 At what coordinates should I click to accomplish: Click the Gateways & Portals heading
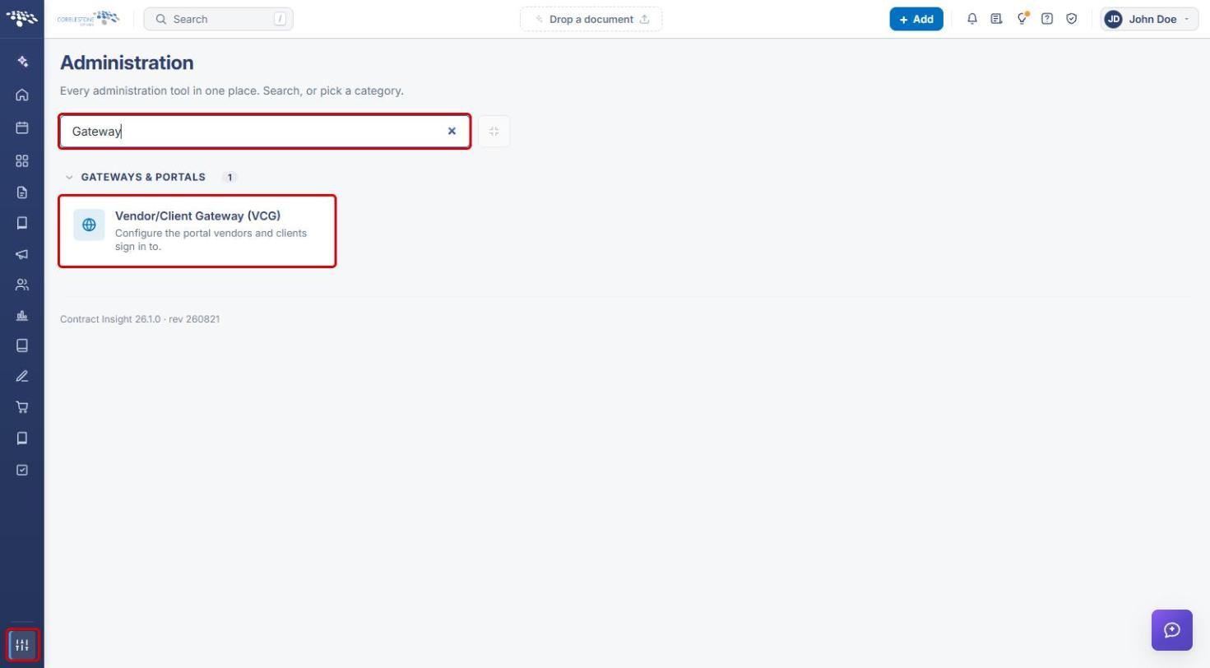tap(143, 177)
